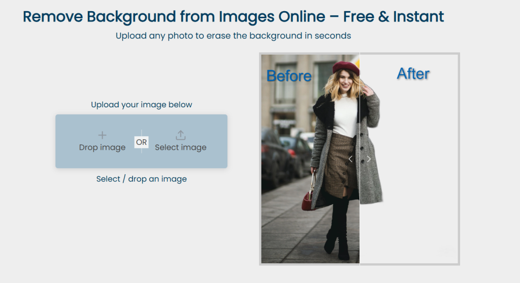Click the white OR badge in upload box
The image size is (520, 283).
pyautogui.click(x=141, y=142)
